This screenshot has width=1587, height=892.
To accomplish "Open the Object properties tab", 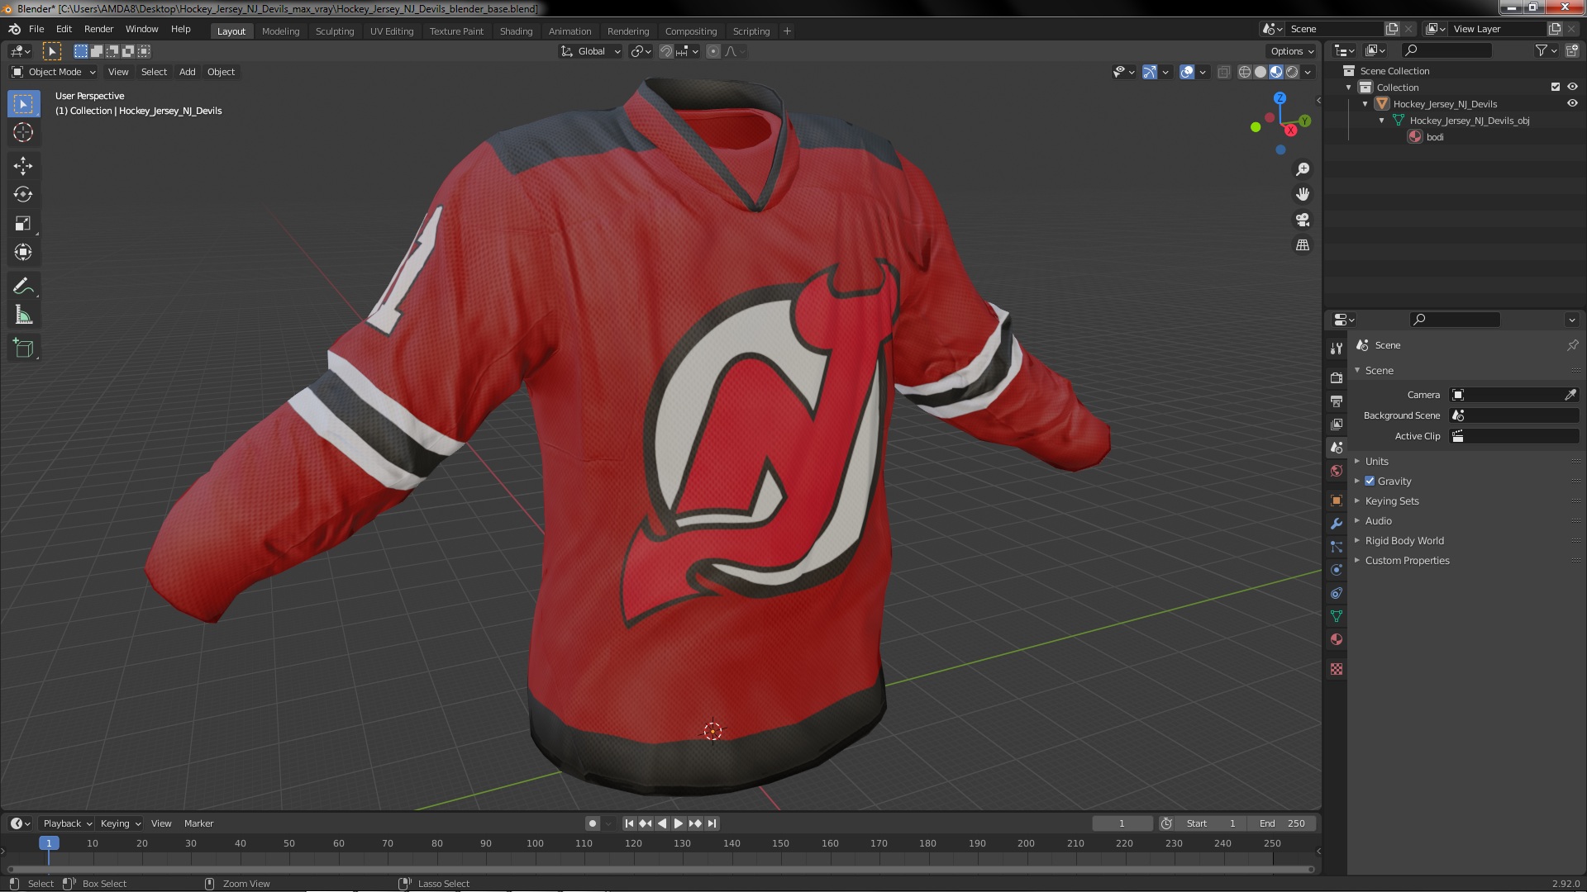I will (1337, 501).
